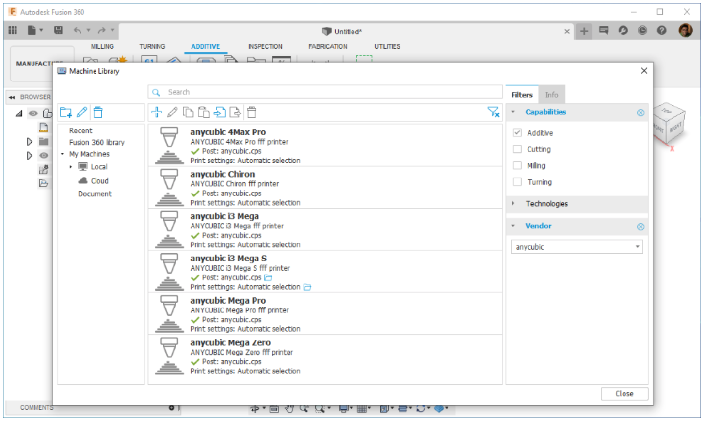
Task: Click the clear filters funnel icon
Action: pyautogui.click(x=493, y=113)
